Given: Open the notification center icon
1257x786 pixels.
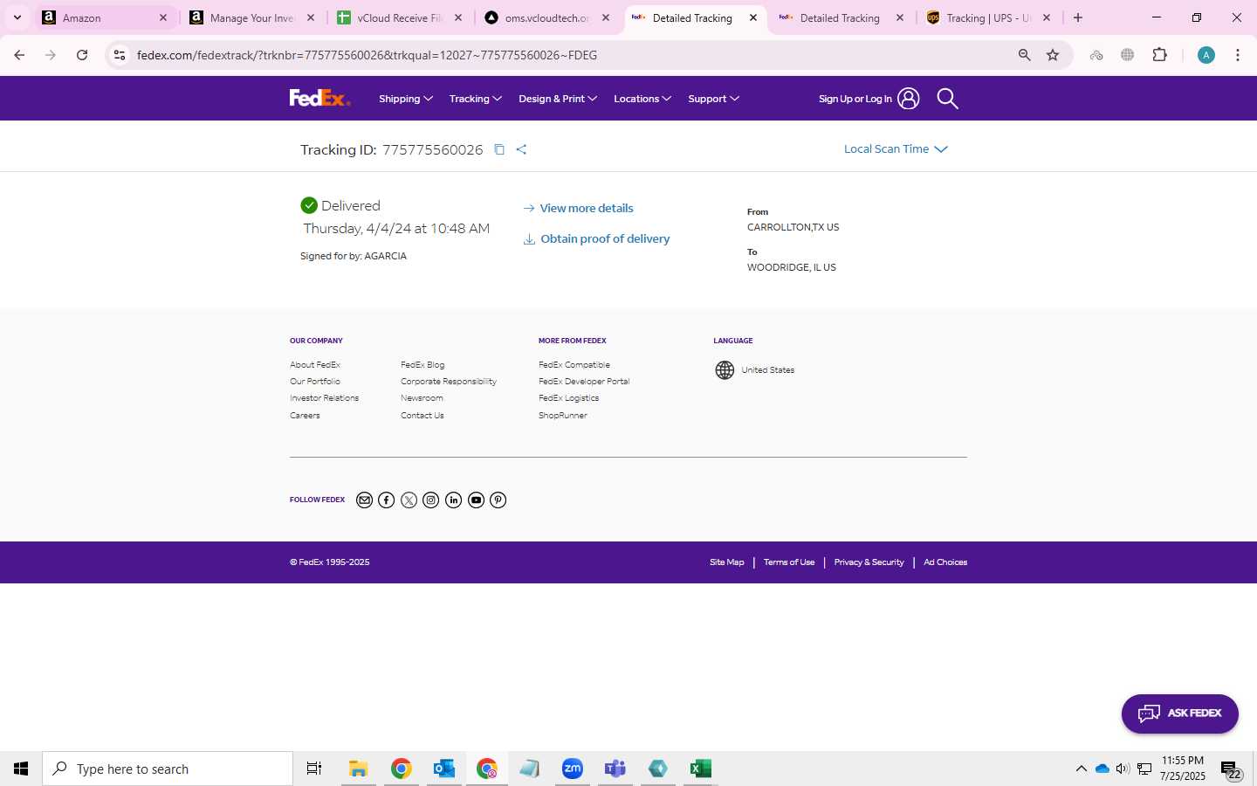Looking at the screenshot, I should pyautogui.click(x=1231, y=769).
